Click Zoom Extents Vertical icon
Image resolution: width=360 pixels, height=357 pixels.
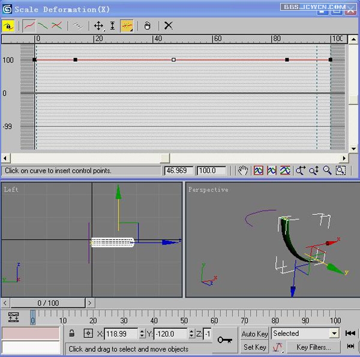(x=285, y=170)
